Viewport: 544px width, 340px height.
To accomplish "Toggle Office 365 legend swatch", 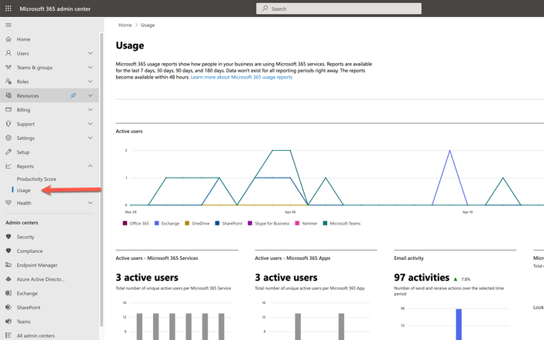I will (x=125, y=223).
